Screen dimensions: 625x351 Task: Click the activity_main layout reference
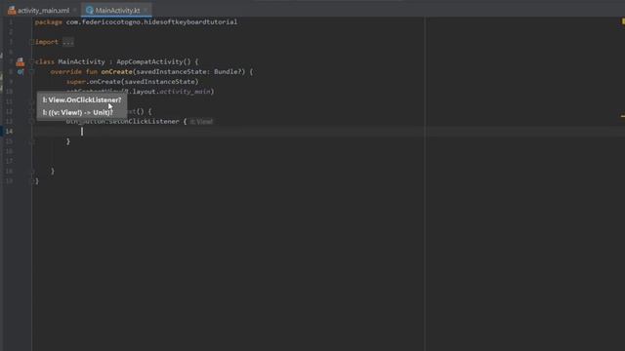point(185,92)
